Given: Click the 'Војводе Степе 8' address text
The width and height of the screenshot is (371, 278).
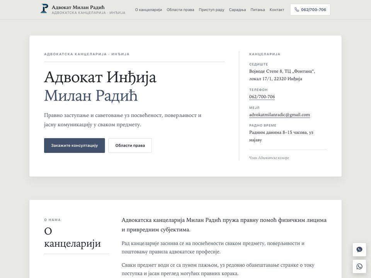Looking at the screenshot, I should tap(282, 75).
